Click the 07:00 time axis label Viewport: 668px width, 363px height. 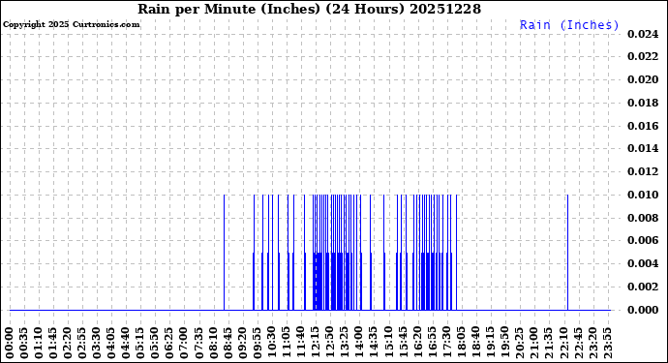(x=185, y=344)
